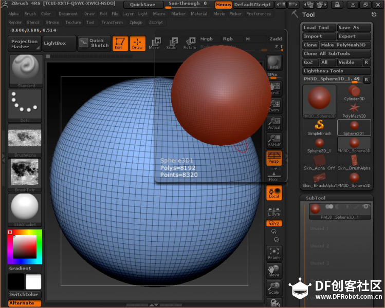
Task: Open the BrushAlpha alpha selector
Action: point(25,141)
